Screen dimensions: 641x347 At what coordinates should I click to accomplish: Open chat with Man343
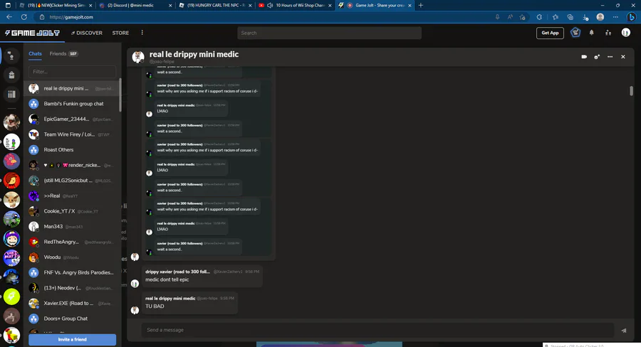[72, 227]
